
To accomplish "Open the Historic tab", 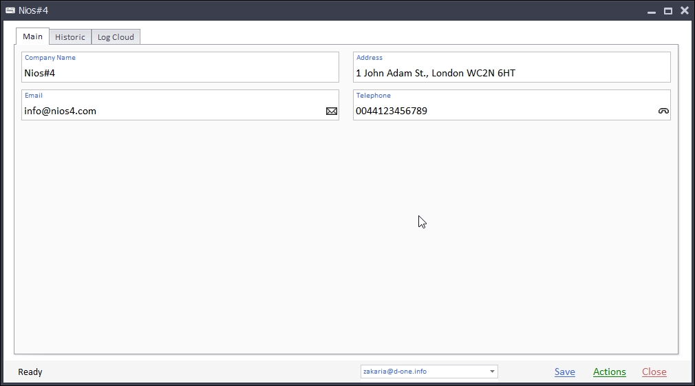I will (x=70, y=37).
